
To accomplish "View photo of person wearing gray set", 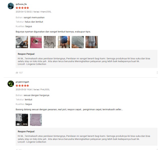I will point(91,42).
